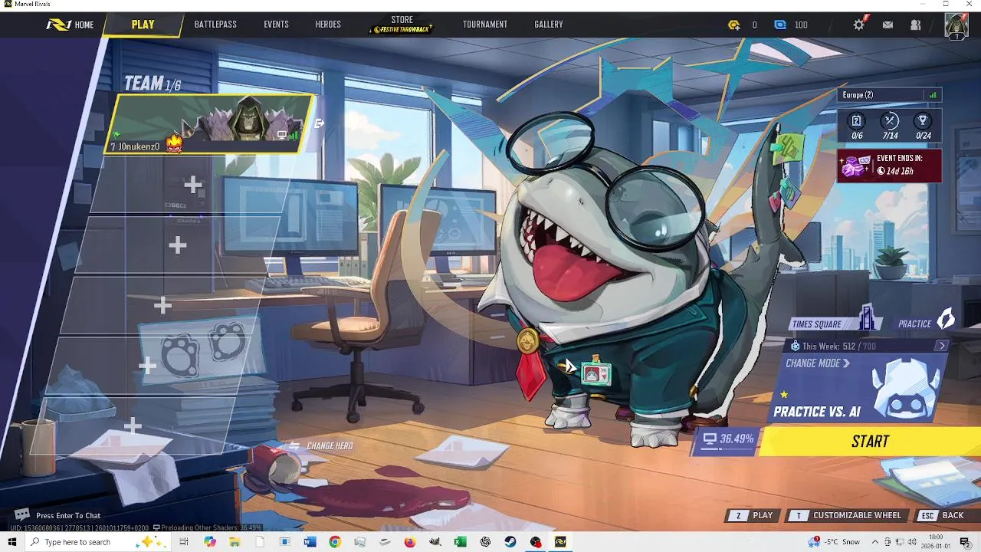The width and height of the screenshot is (981, 552).
Task: Open Firefox from the taskbar
Action: point(410,542)
